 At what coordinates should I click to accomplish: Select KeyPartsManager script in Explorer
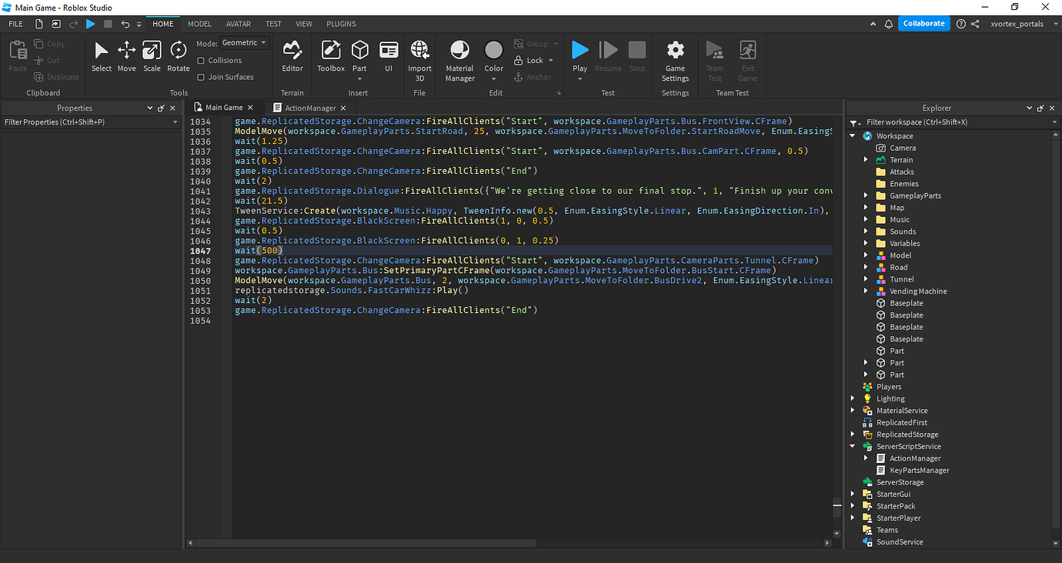click(x=919, y=470)
